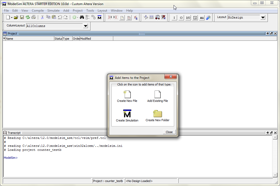
Task: Click the document with red X icon
Action: [163, 17]
